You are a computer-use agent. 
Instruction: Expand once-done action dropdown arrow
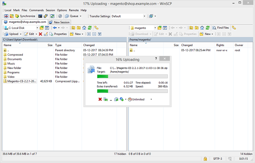tap(126, 99)
